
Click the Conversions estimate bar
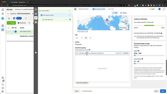(x=149, y=63)
